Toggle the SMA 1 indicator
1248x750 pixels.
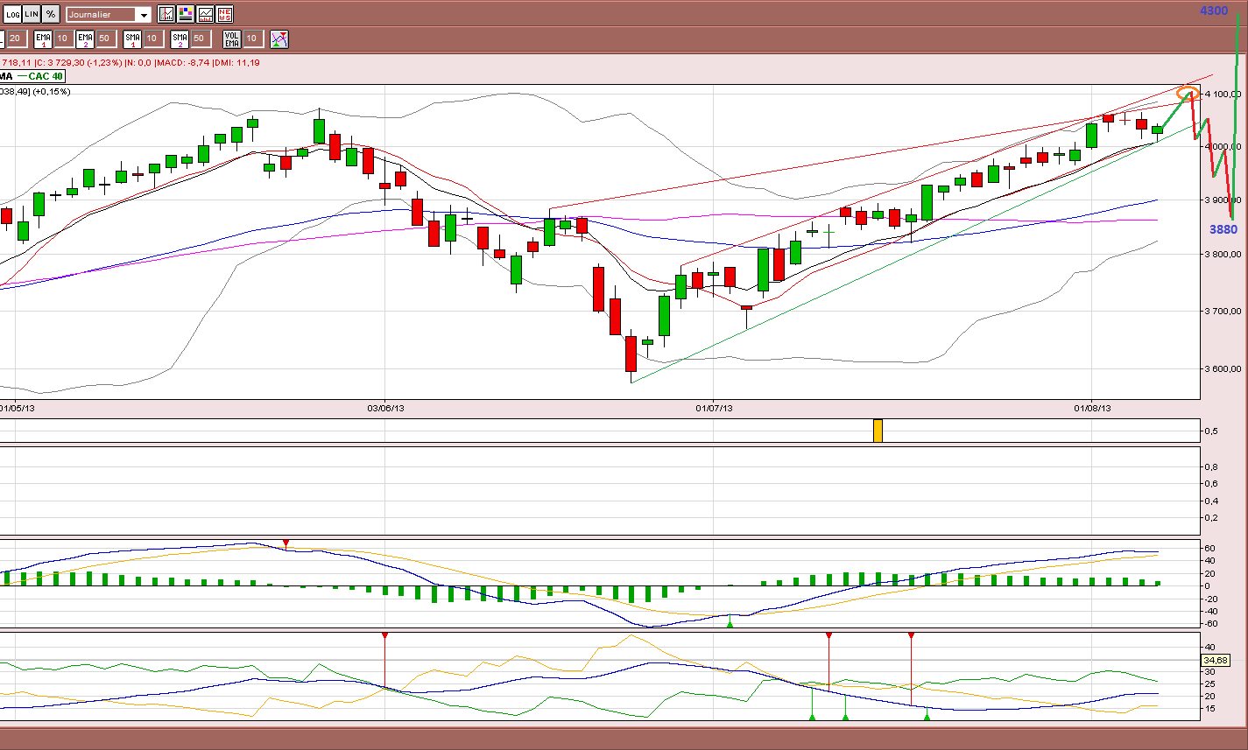(x=132, y=39)
